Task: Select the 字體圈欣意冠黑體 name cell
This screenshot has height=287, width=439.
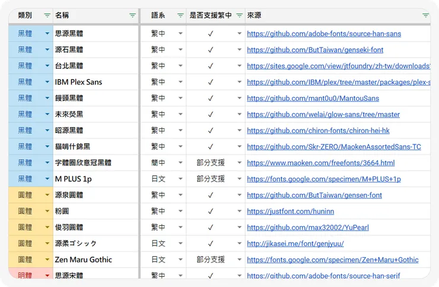Action: (96, 163)
